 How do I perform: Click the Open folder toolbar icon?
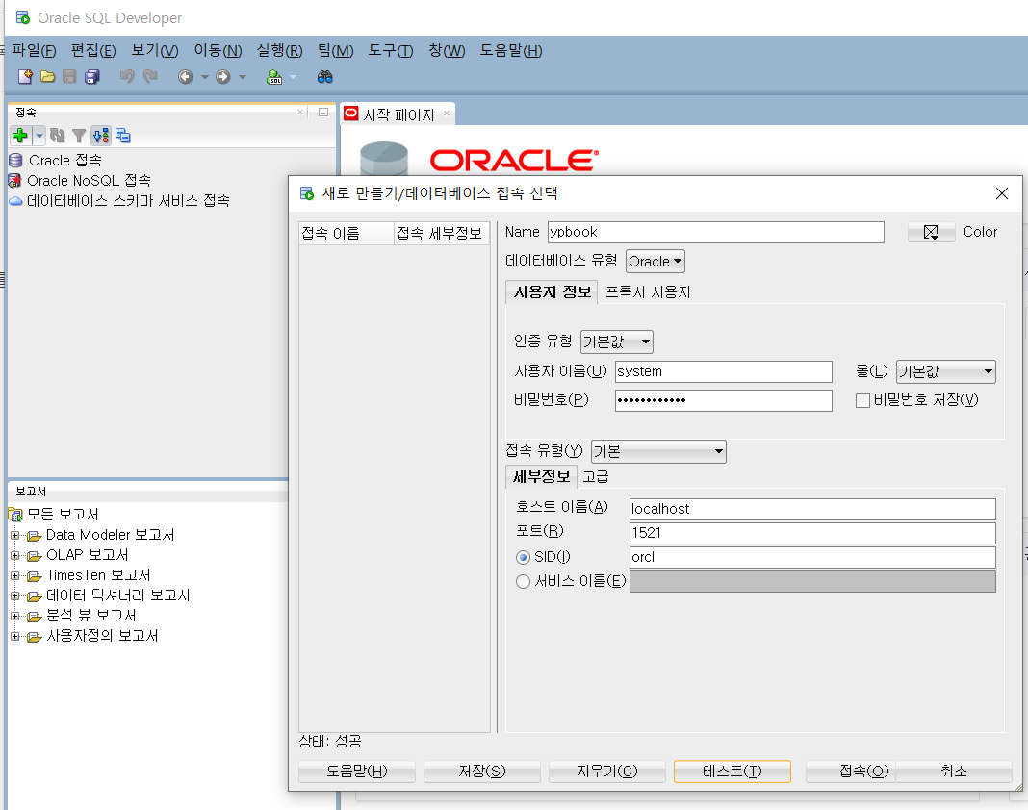pos(47,77)
